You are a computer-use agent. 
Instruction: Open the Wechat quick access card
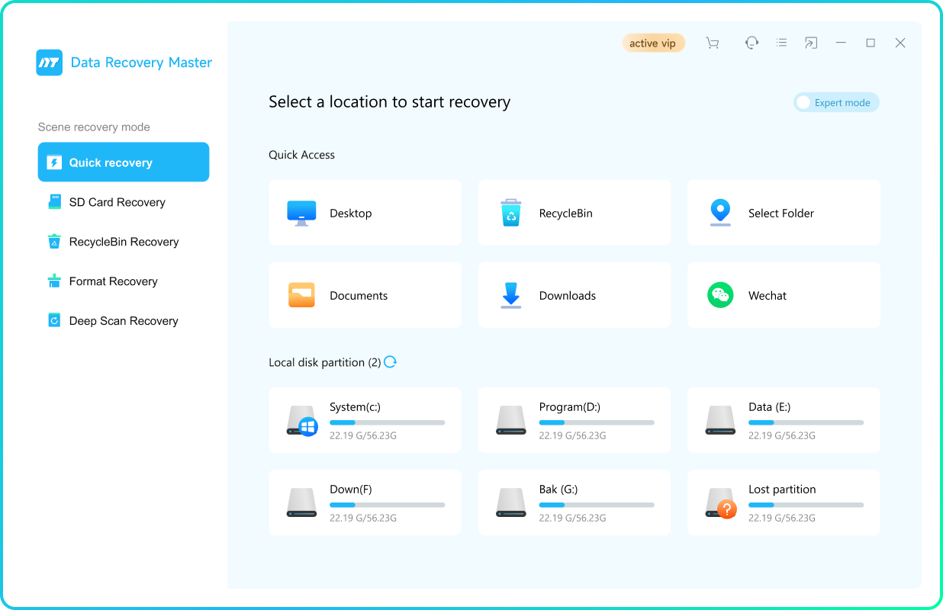point(784,295)
